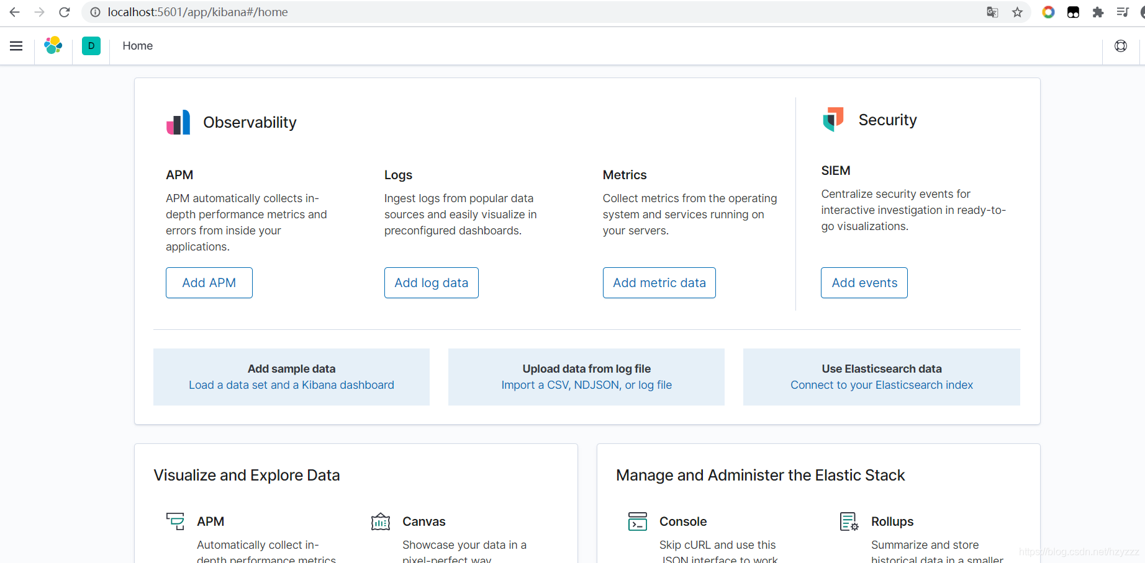1145x563 pixels.
Task: Click the Upload data from log file heading
Action: [x=587, y=369]
